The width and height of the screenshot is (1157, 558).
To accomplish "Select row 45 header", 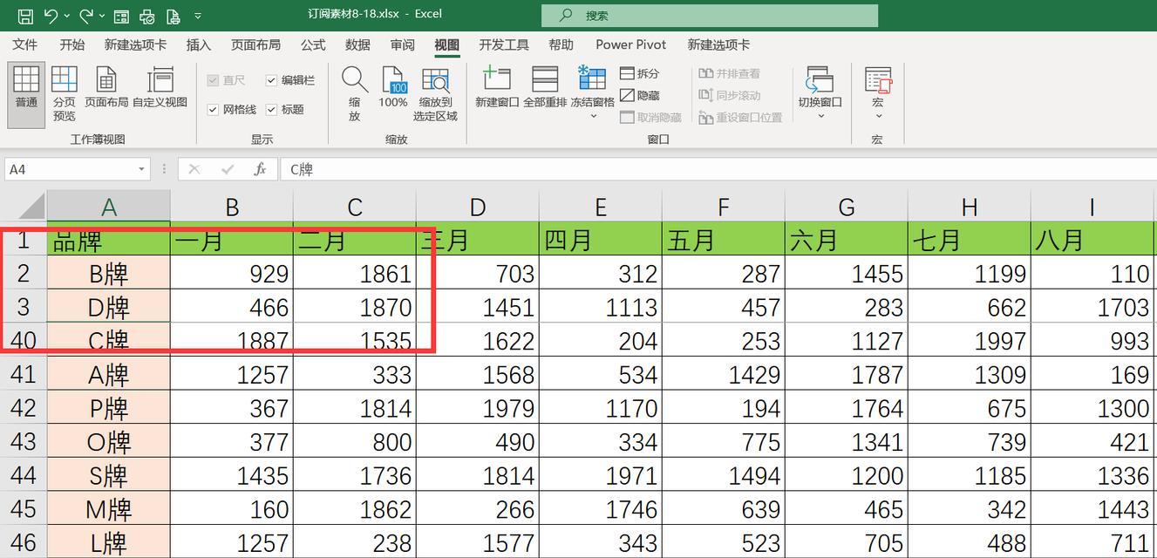I will (x=24, y=509).
